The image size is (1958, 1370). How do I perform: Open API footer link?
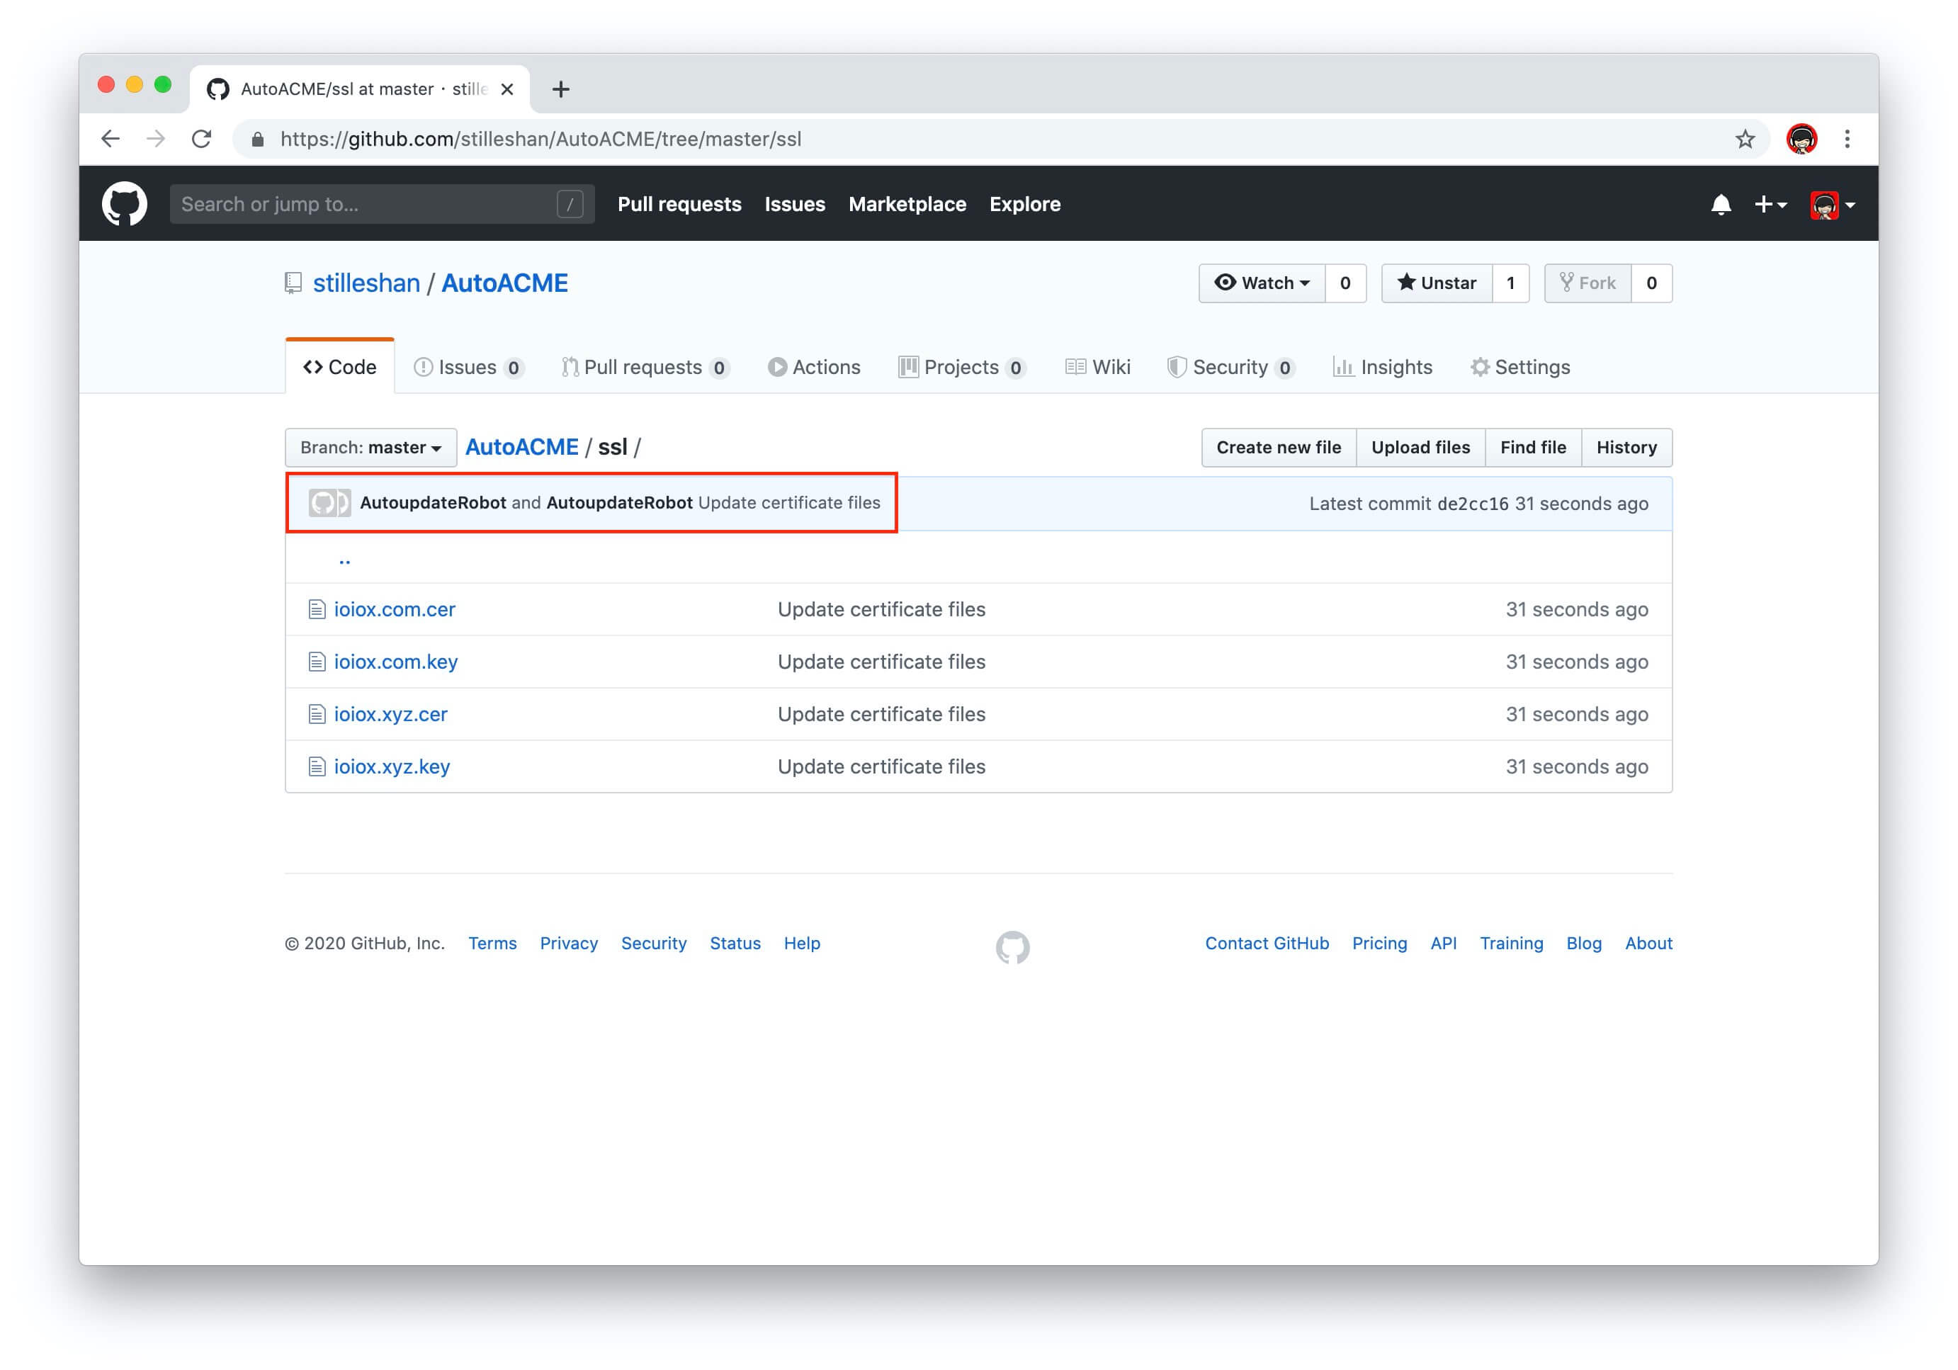1444,944
